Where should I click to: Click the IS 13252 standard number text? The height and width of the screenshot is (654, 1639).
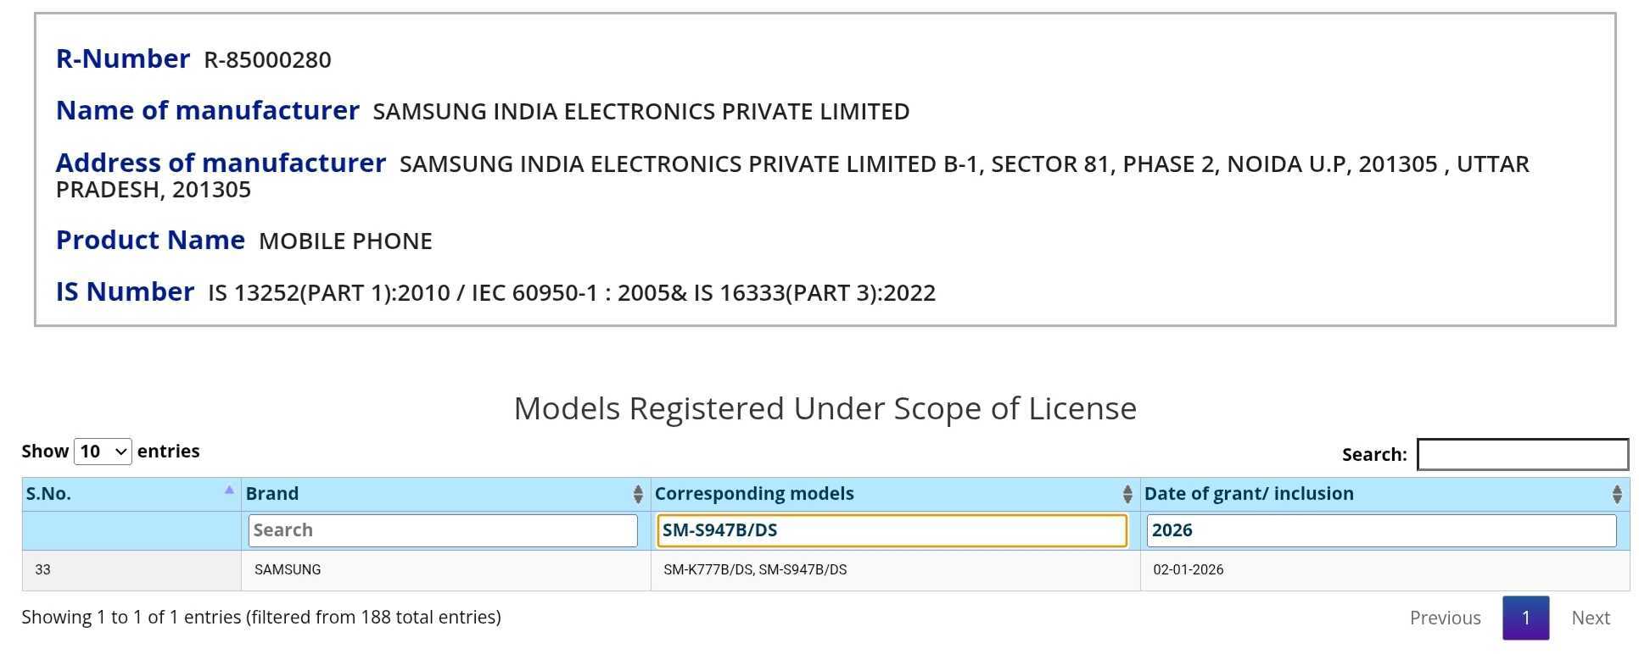[571, 293]
